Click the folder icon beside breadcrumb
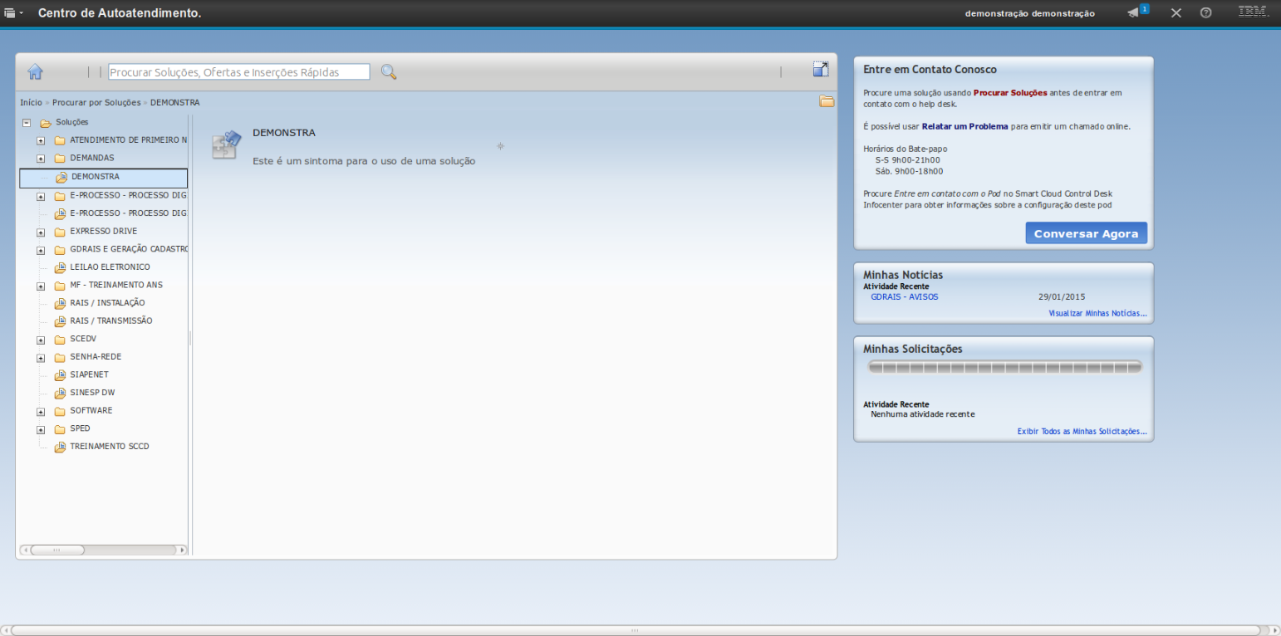The width and height of the screenshot is (1281, 636). pos(827,101)
